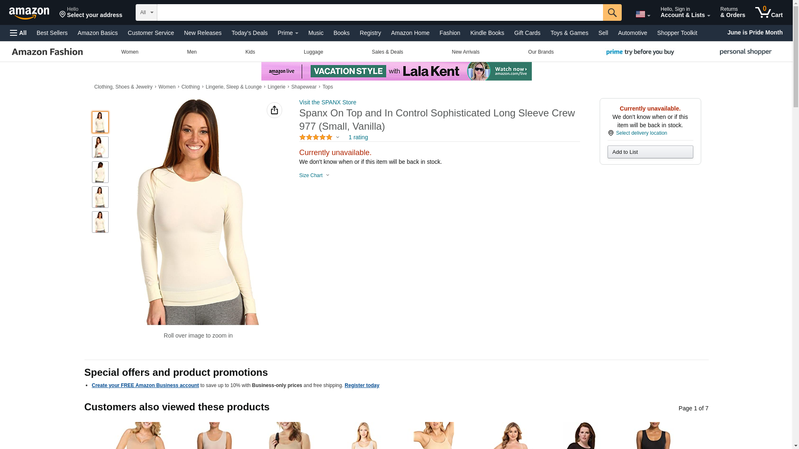Select the second product thumbnail image

[x=100, y=147]
